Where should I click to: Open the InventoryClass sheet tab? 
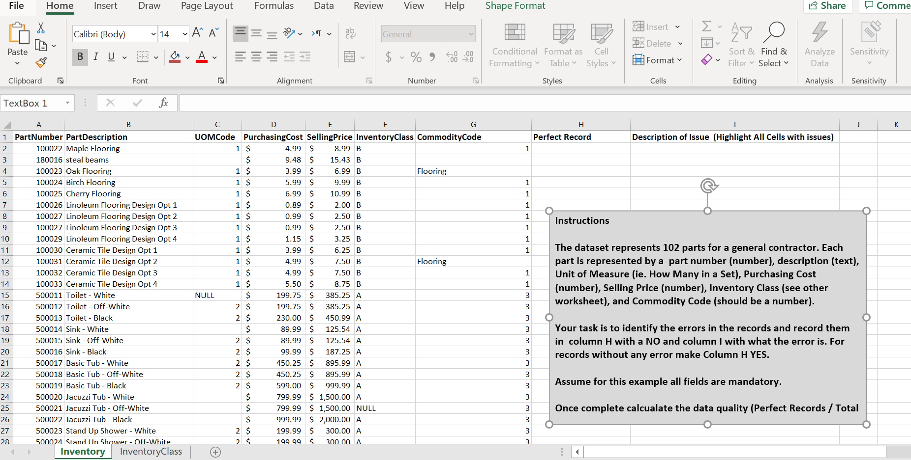151,451
